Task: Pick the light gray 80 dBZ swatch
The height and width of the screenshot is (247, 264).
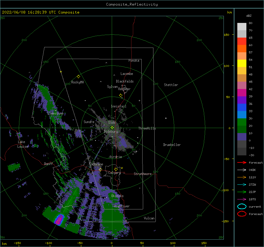Action: pyautogui.click(x=242, y=27)
